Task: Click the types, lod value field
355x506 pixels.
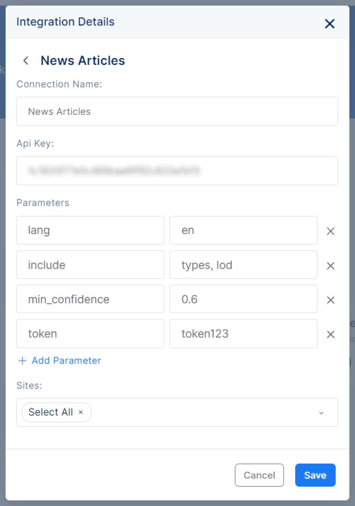Action: point(243,265)
